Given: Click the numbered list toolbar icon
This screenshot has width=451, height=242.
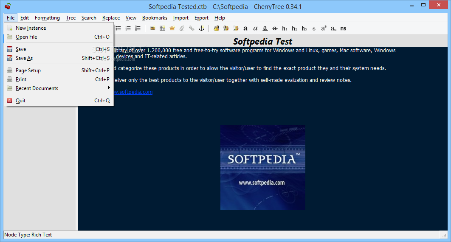Looking at the screenshot, I should (128, 28).
